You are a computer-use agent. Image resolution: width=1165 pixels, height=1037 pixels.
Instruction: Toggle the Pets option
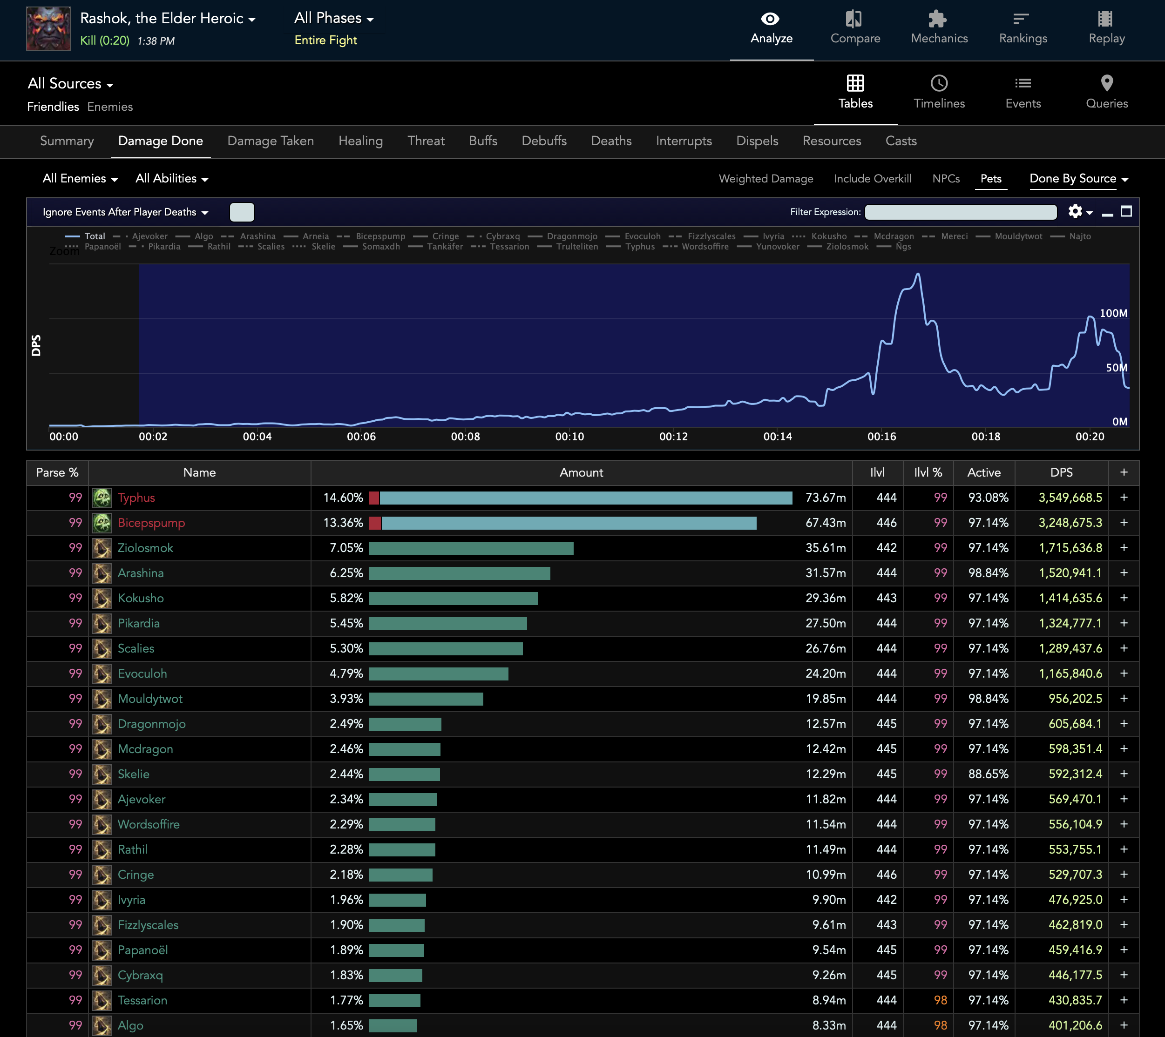(990, 179)
